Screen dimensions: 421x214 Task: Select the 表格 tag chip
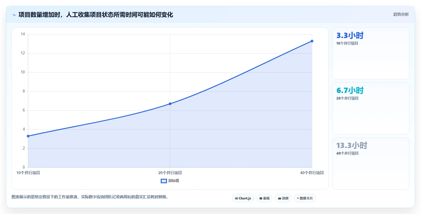(264, 198)
